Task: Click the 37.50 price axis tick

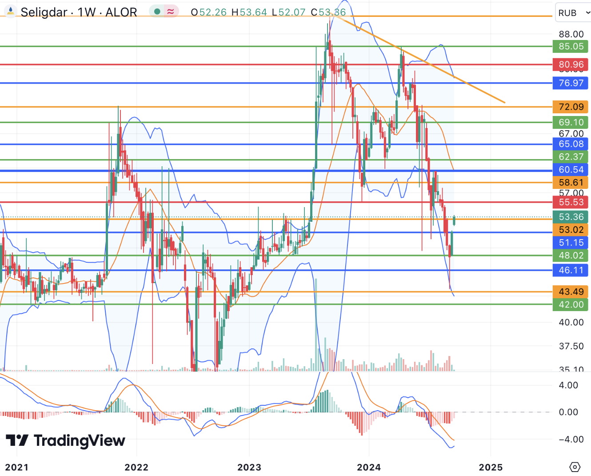Action: pyautogui.click(x=571, y=346)
